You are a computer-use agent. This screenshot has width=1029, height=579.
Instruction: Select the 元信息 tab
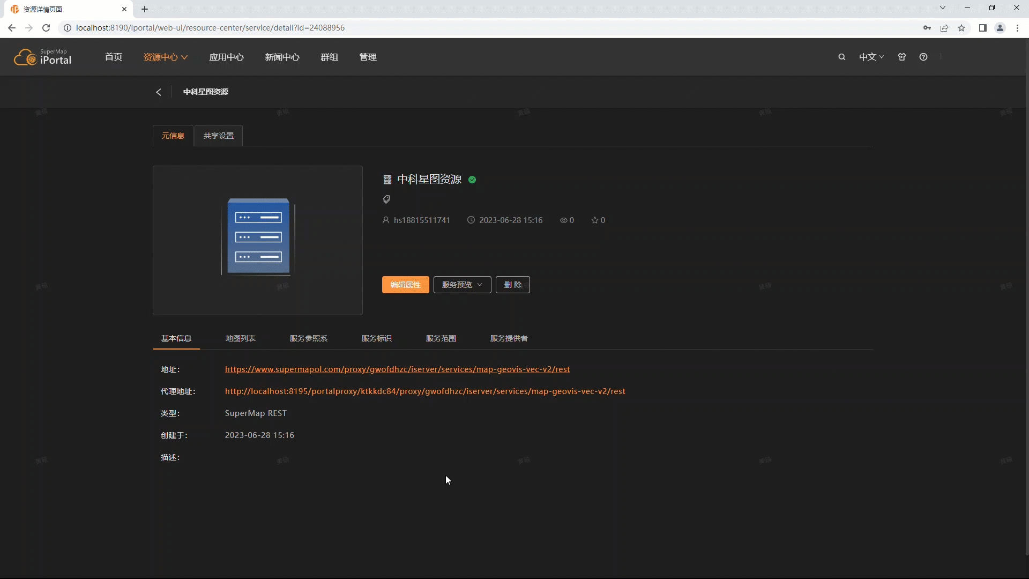tap(173, 136)
